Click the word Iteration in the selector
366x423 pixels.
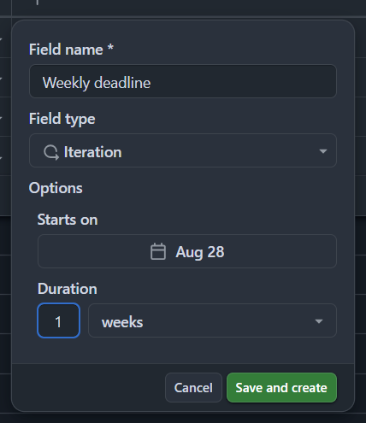click(x=92, y=152)
